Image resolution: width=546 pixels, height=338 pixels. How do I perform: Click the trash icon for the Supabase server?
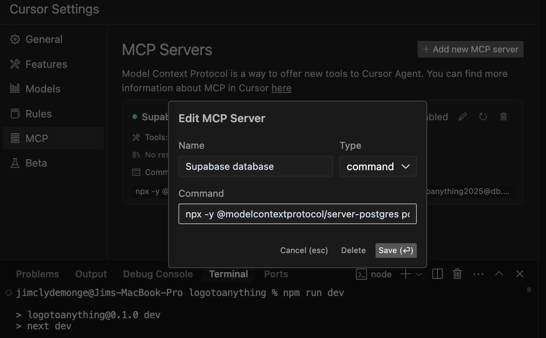(503, 116)
